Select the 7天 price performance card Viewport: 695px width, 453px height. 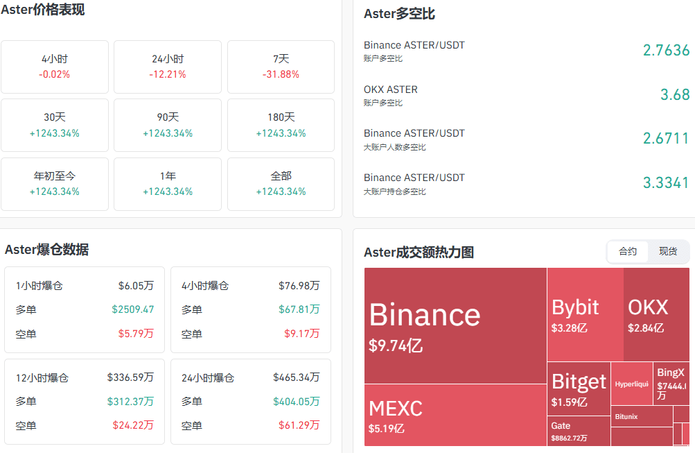281,67
